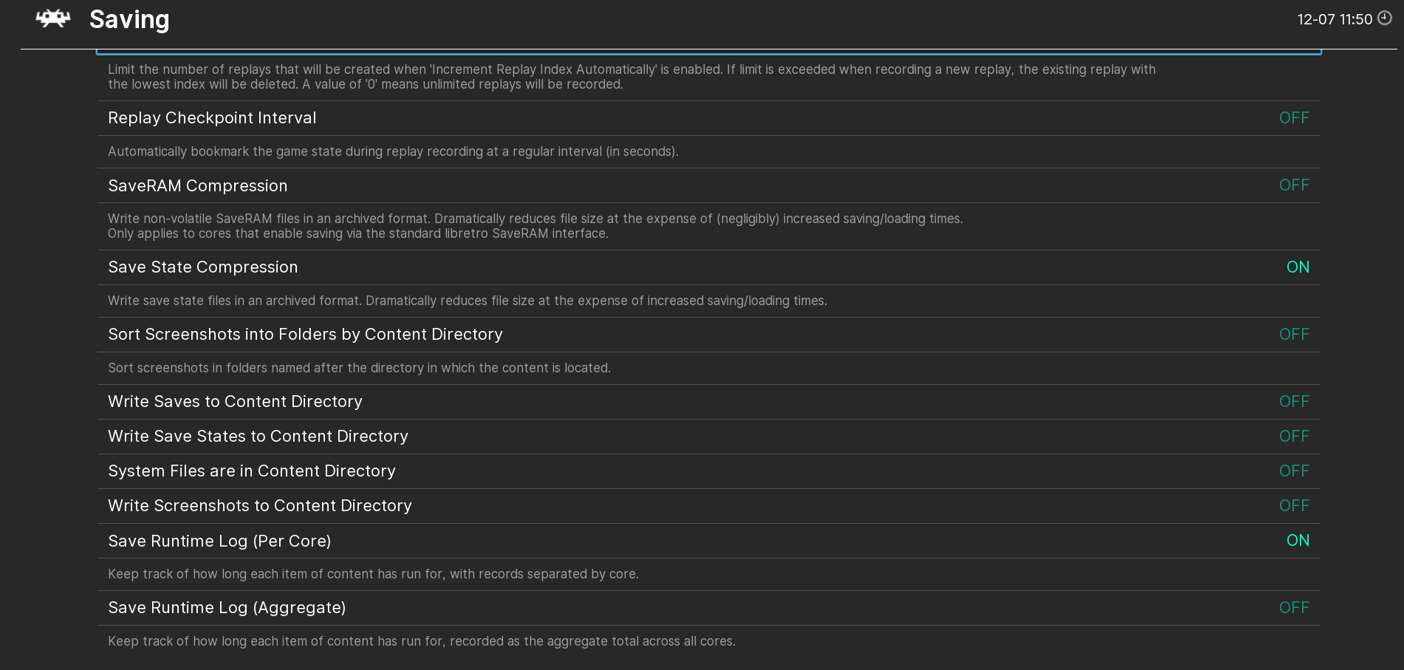Select the SaveRAM Compression row label
The image size is (1404, 670).
[197, 185]
